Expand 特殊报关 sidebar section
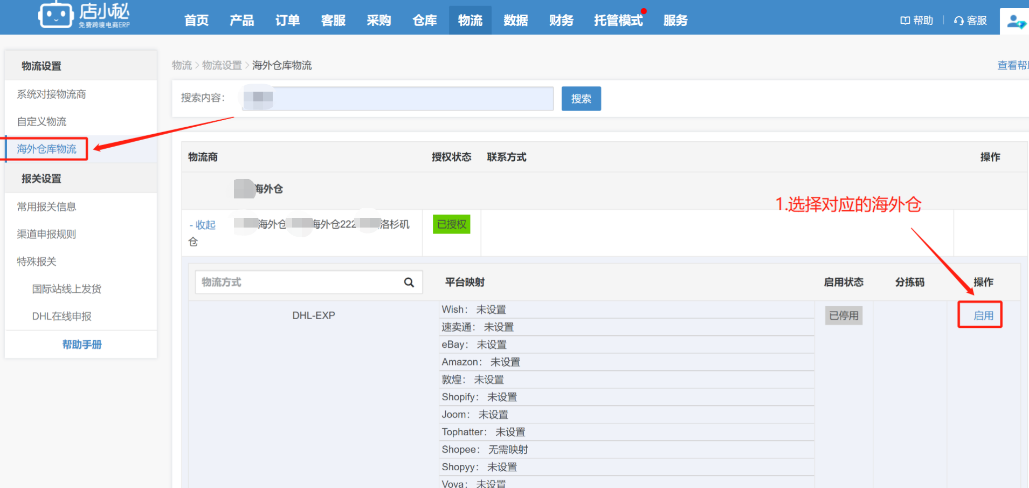Image resolution: width=1029 pixels, height=488 pixels. 37,262
